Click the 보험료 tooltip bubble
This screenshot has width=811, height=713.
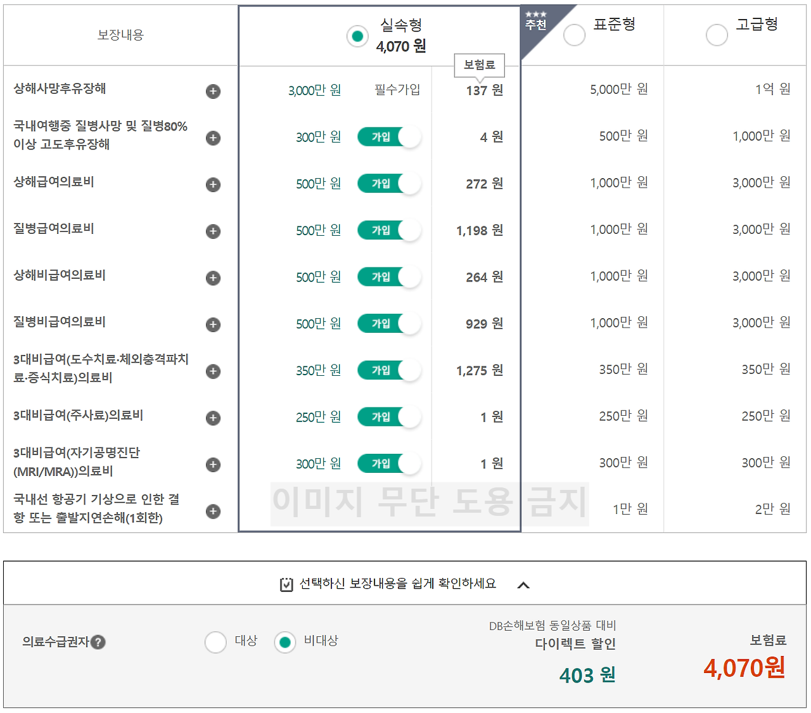[479, 65]
